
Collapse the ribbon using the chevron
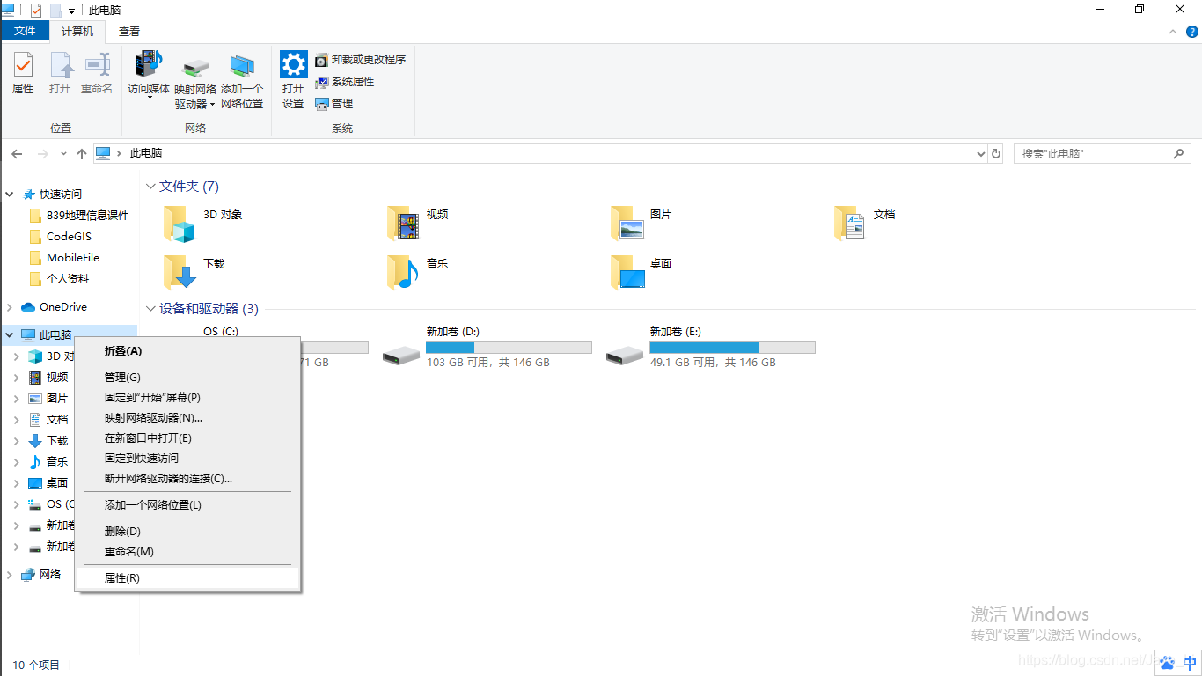click(1171, 32)
